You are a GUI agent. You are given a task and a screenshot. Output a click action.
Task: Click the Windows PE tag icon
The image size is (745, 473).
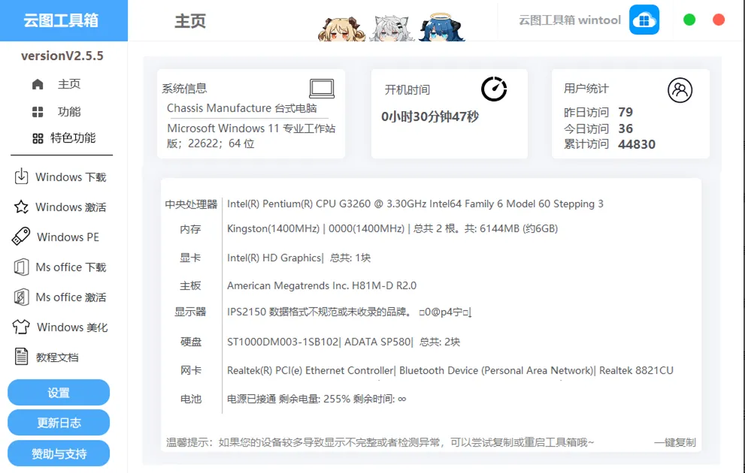pos(22,237)
